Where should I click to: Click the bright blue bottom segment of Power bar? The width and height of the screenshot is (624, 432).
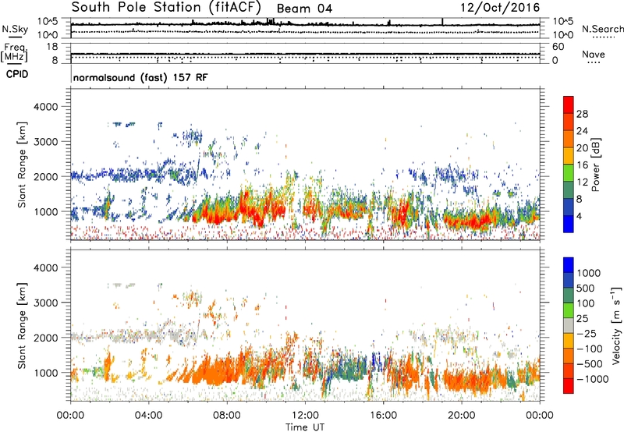pyautogui.click(x=569, y=224)
